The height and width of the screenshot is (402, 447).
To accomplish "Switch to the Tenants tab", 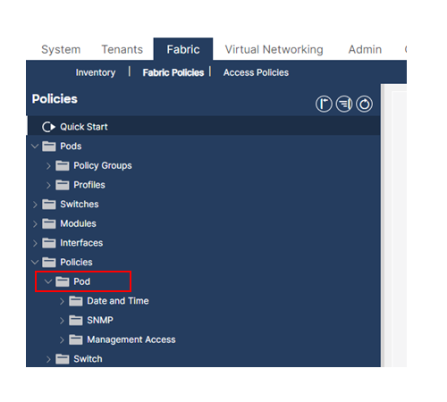I will pos(122,49).
